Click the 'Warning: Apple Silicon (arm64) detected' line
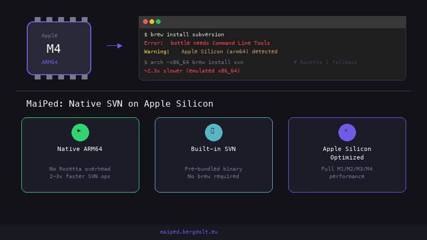 210,51
